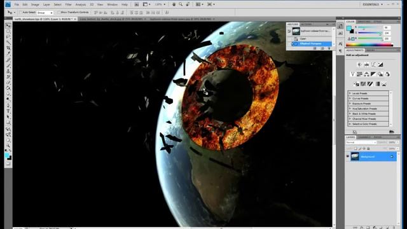
Task: Open the Image menu
Action: tap(35, 4)
